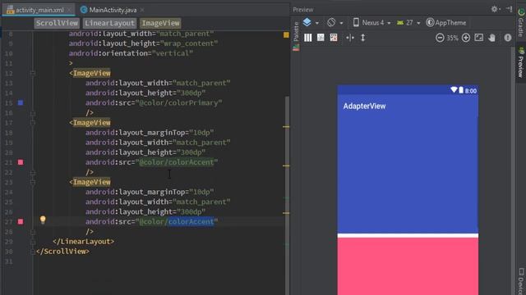The height and width of the screenshot is (295, 526).
Task: Switch to the activity_main.xml editor tab
Action: tap(39, 10)
